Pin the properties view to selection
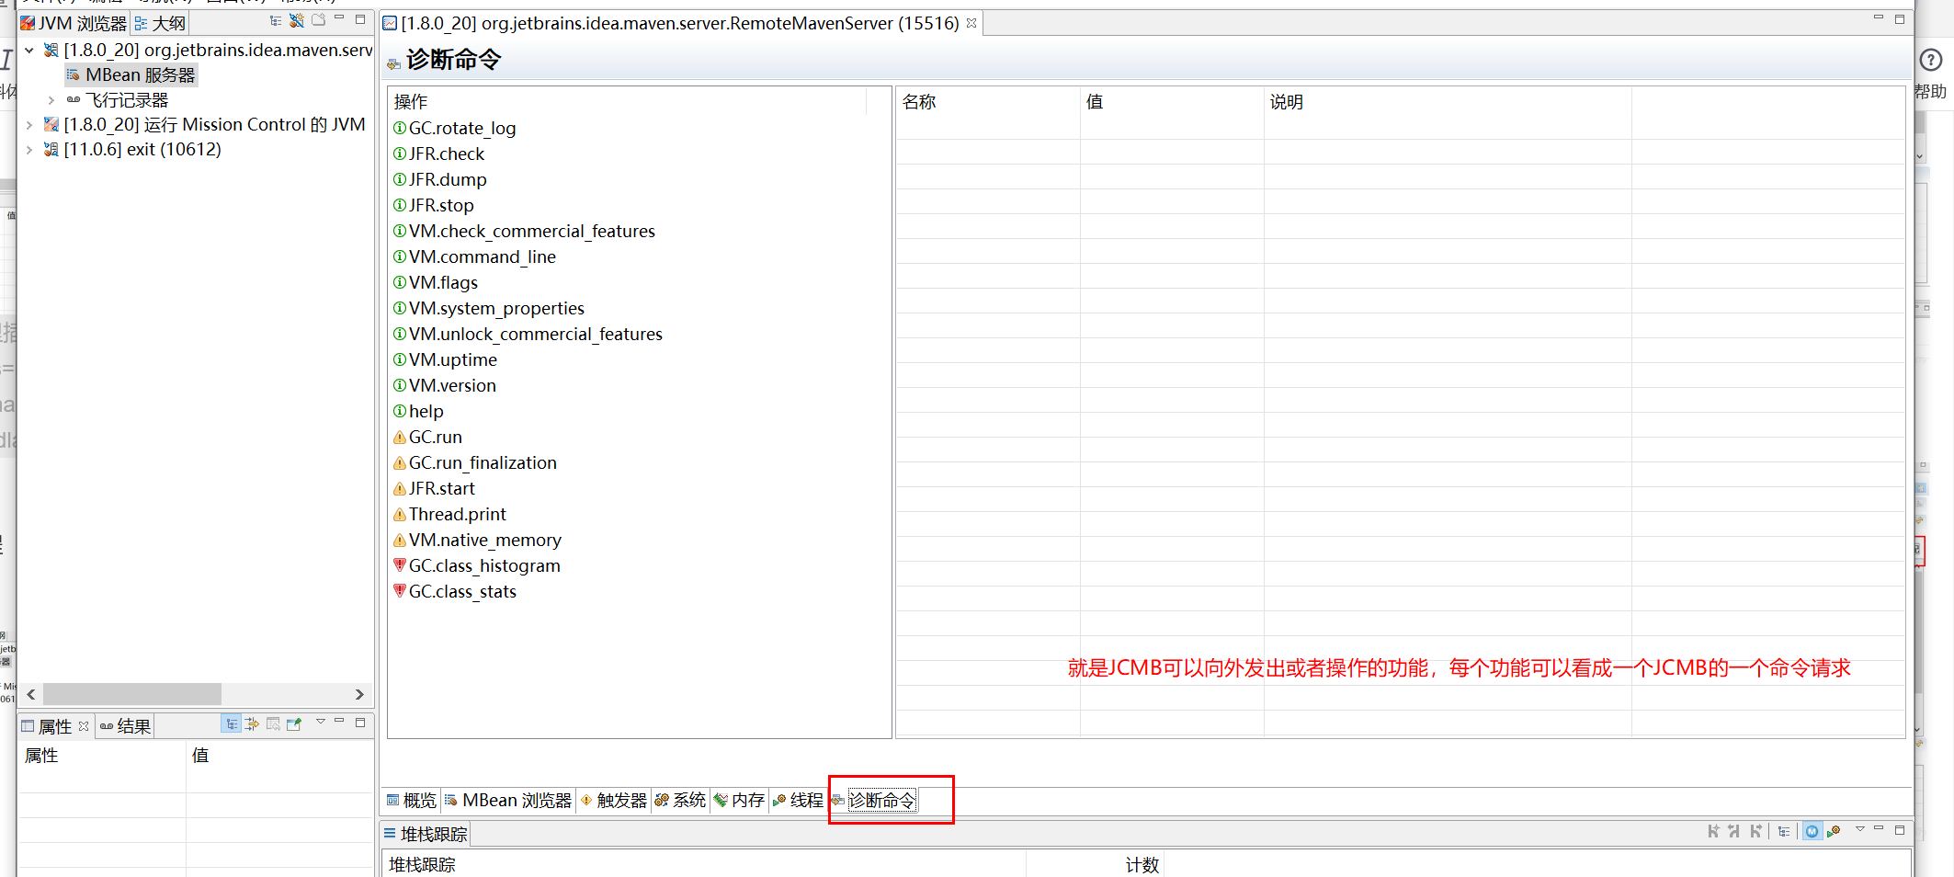Image resolution: width=1954 pixels, height=877 pixels. (294, 724)
